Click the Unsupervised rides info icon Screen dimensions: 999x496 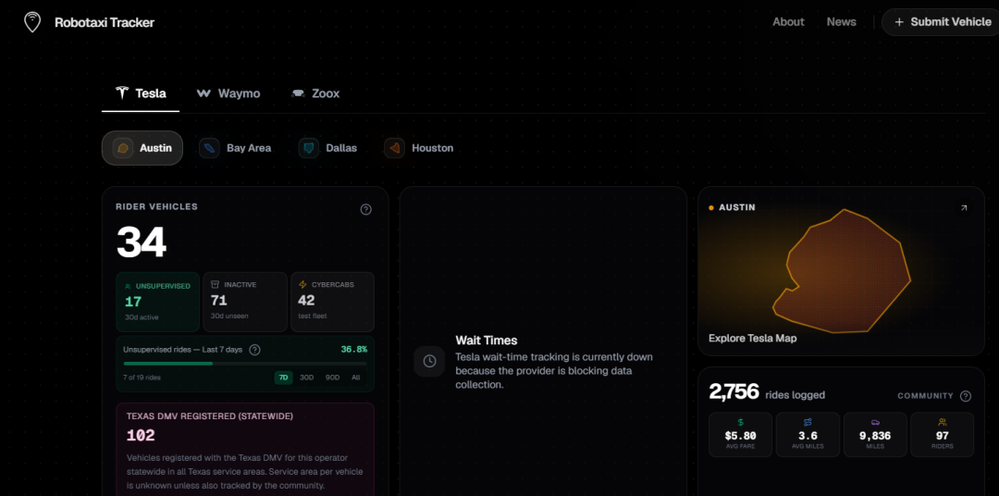255,350
